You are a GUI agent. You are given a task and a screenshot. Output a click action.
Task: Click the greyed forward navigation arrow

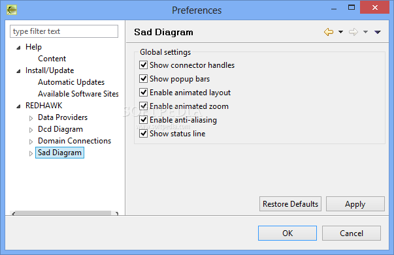353,32
